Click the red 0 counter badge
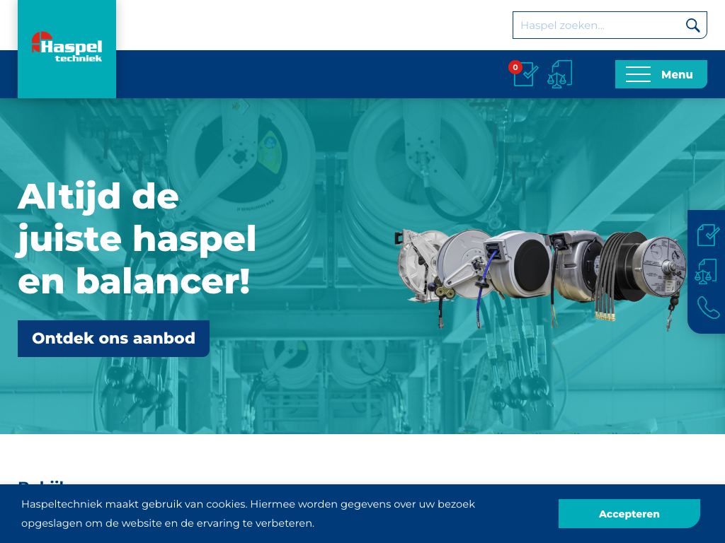Viewport: 725px width, 543px height. (515, 67)
